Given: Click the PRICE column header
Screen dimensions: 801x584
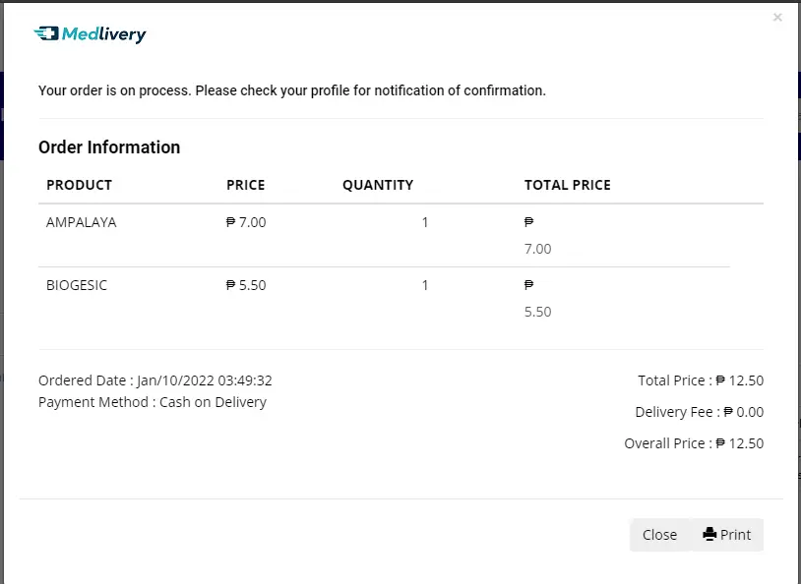Looking at the screenshot, I should 246,185.
